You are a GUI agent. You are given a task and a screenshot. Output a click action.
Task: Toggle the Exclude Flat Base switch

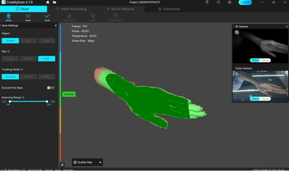51,88
